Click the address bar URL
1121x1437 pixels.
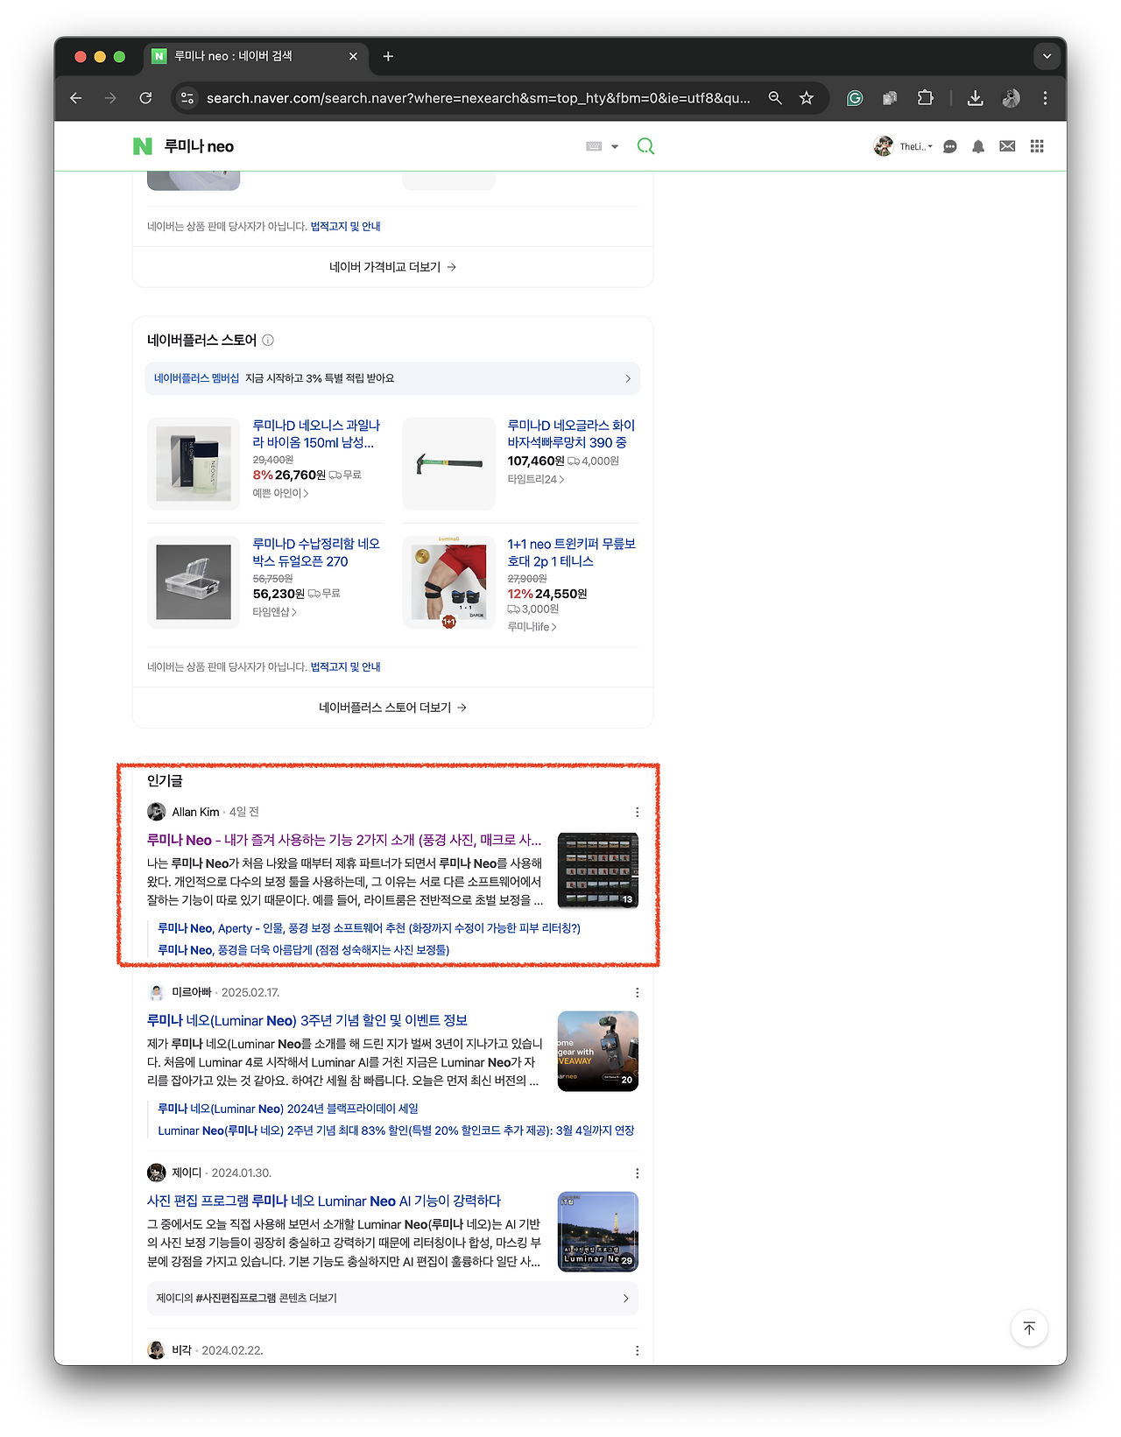click(x=478, y=98)
